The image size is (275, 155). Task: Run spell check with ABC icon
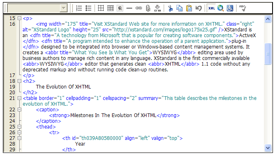pyautogui.click(x=243, y=8)
